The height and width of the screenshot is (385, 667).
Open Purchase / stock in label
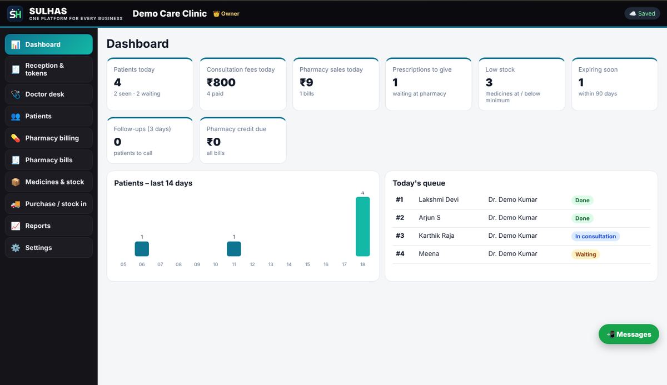(x=56, y=204)
